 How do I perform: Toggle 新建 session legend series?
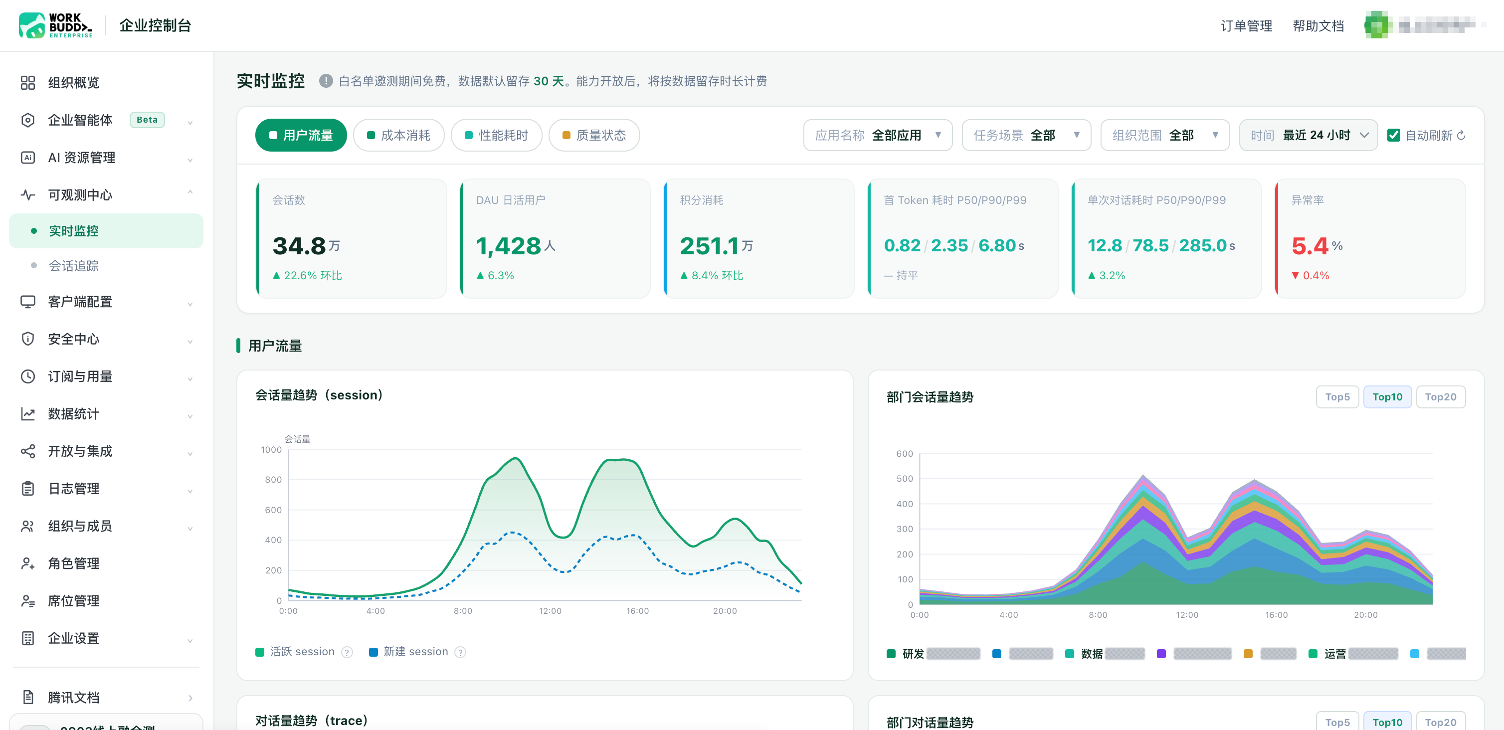point(409,652)
